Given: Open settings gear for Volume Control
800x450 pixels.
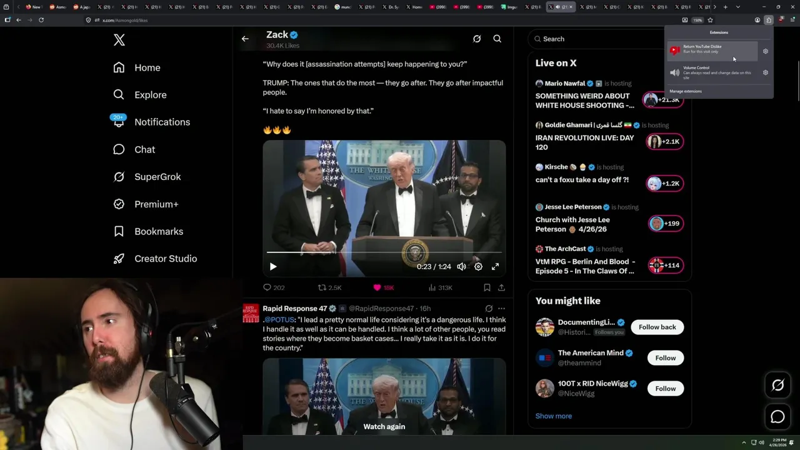Looking at the screenshot, I should pos(766,72).
